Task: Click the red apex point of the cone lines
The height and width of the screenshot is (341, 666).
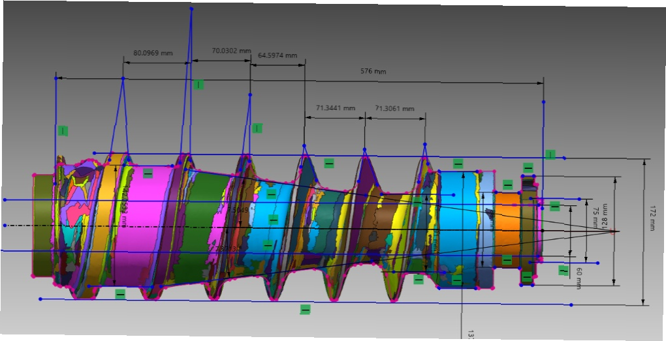Action: pos(612,231)
